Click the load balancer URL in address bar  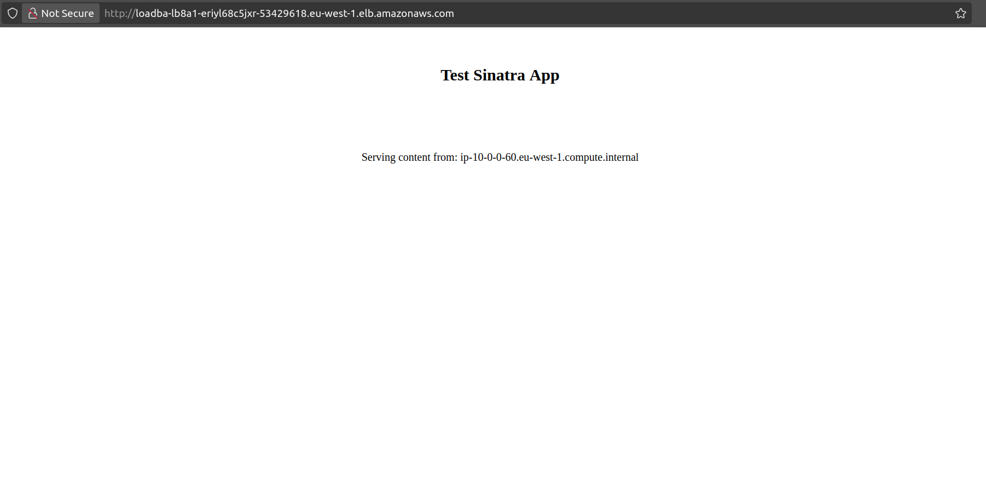pos(279,13)
